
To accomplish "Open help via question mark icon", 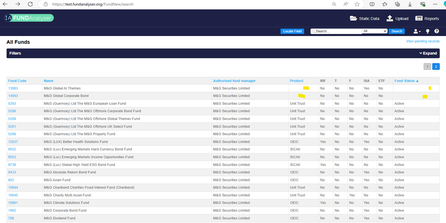I will [x=437, y=31].
